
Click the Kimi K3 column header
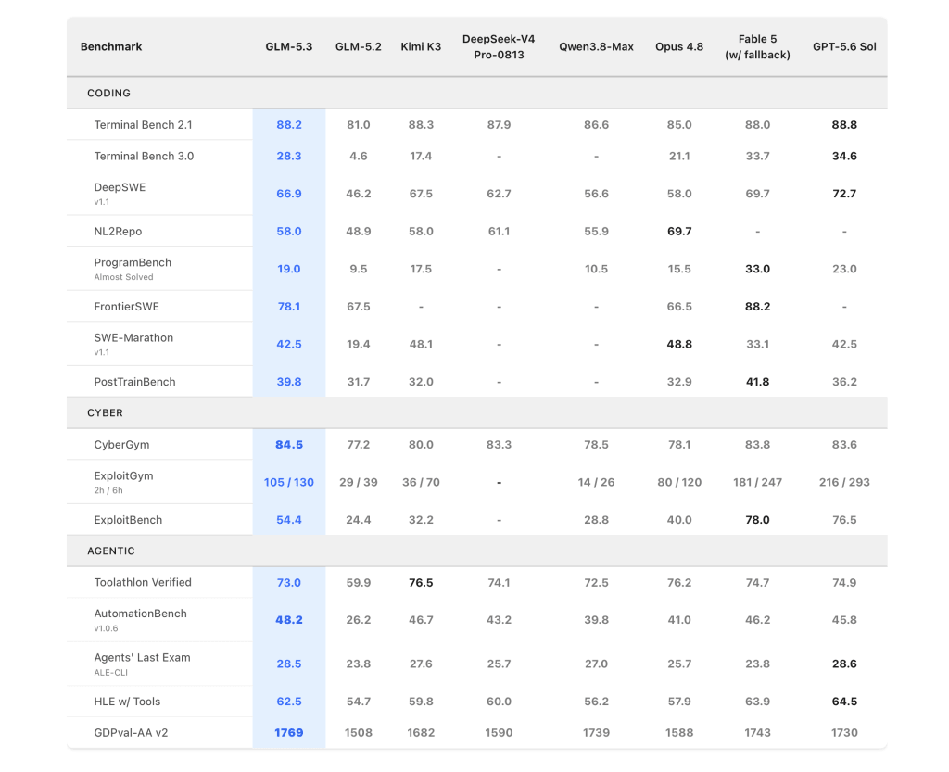pyautogui.click(x=421, y=46)
